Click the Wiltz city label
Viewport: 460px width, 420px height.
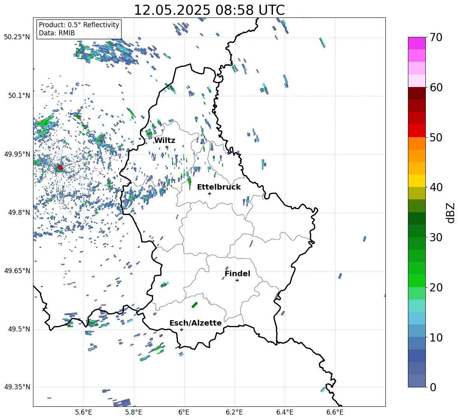[x=165, y=140]
